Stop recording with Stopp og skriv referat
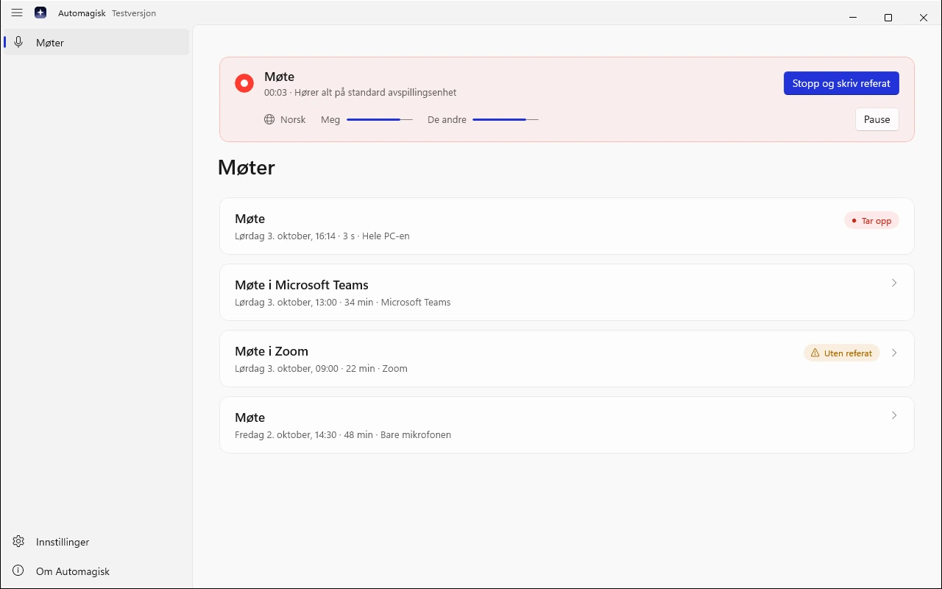942x589 pixels. tap(841, 83)
